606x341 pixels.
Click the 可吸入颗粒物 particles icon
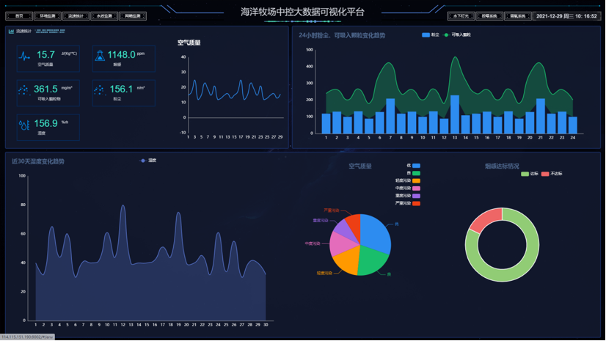(x=24, y=90)
